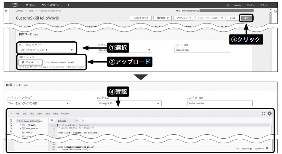Click 情報 link beside ハンドラ above the editor
Image resolution: width=282 pixels, height=154 pixels.
(x=201, y=98)
